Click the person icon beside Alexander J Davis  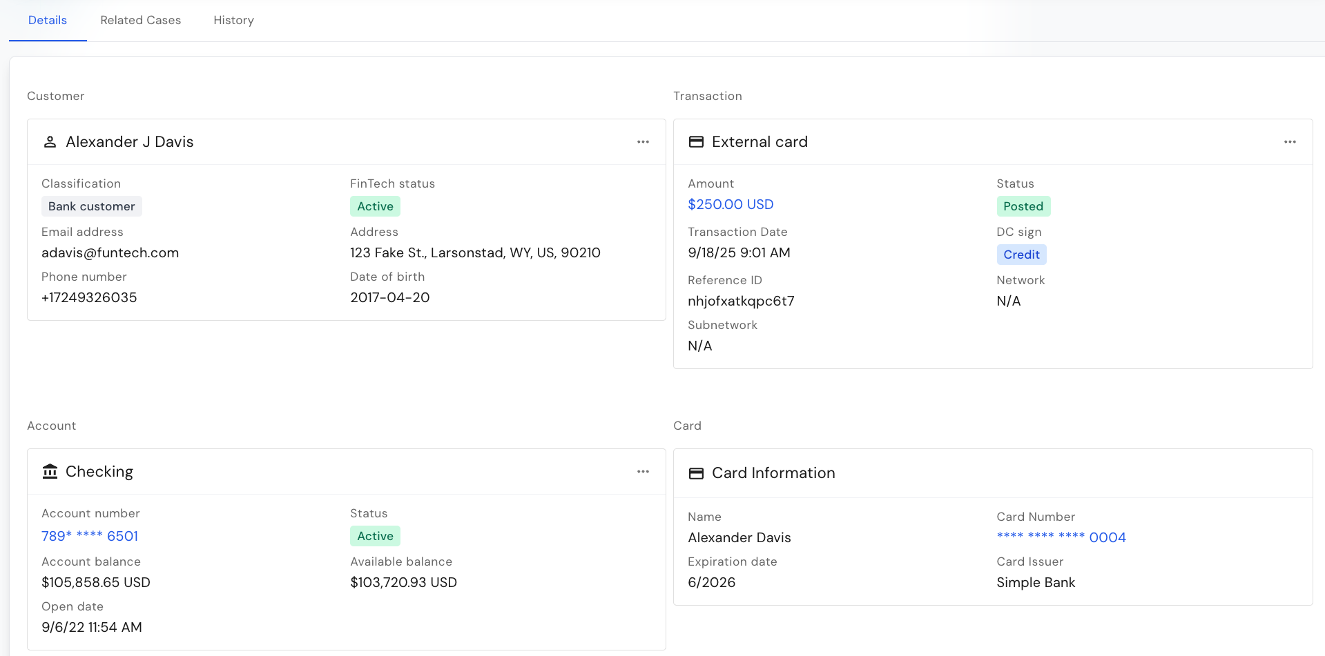pos(50,142)
